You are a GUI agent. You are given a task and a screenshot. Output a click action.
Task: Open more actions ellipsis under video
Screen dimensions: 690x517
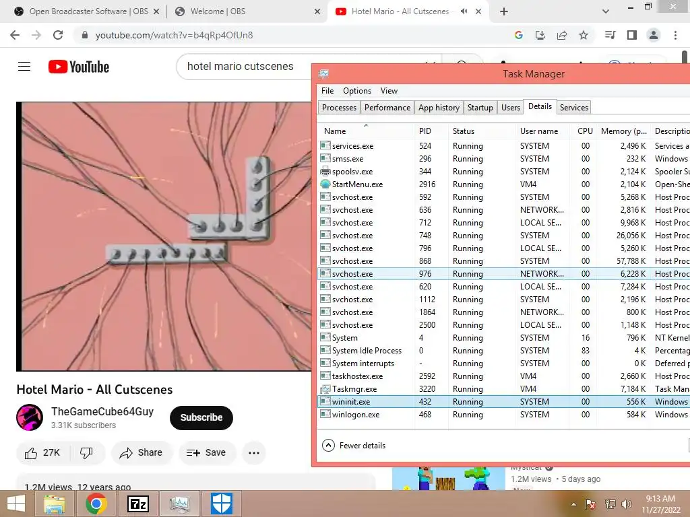pyautogui.click(x=254, y=453)
